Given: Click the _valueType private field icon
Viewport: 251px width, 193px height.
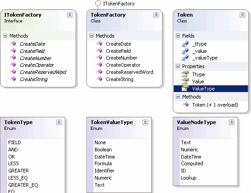Looking at the screenshot, I should [x=185, y=58].
